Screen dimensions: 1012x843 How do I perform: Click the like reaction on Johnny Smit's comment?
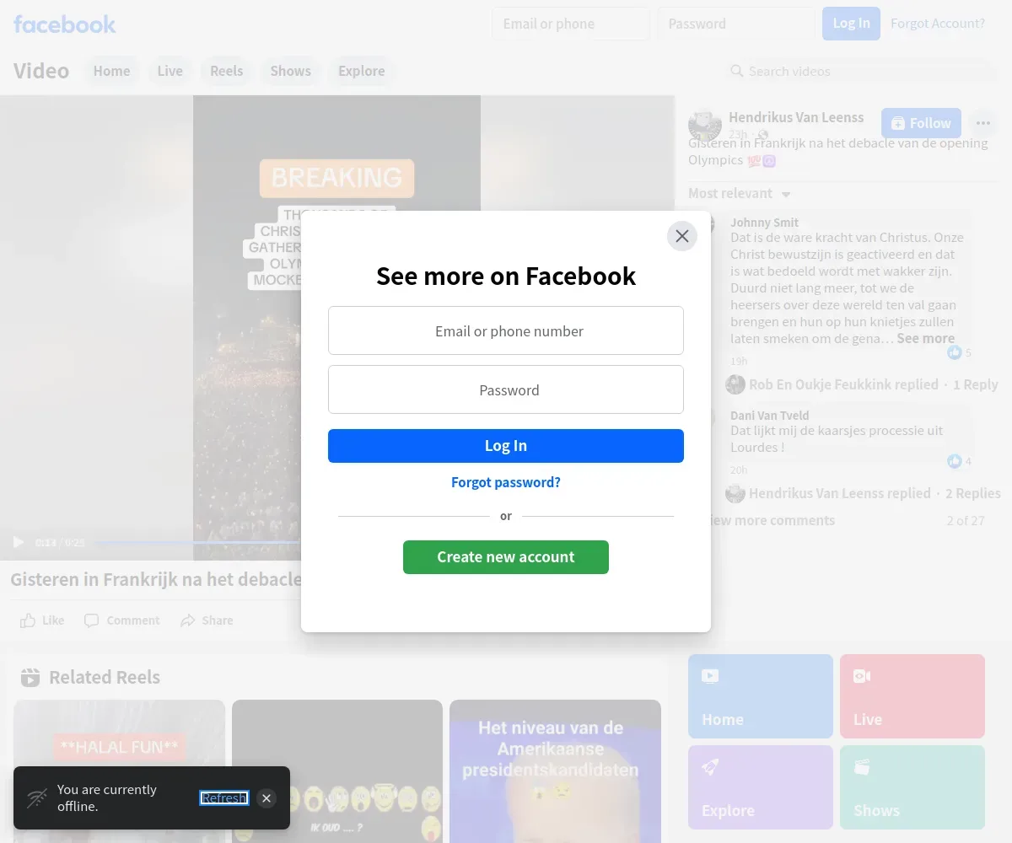(954, 352)
